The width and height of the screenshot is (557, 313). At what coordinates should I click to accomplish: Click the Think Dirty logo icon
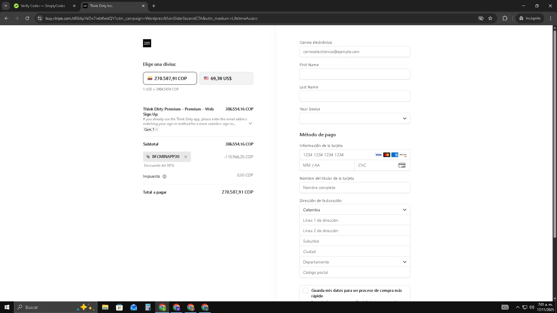pos(147,43)
